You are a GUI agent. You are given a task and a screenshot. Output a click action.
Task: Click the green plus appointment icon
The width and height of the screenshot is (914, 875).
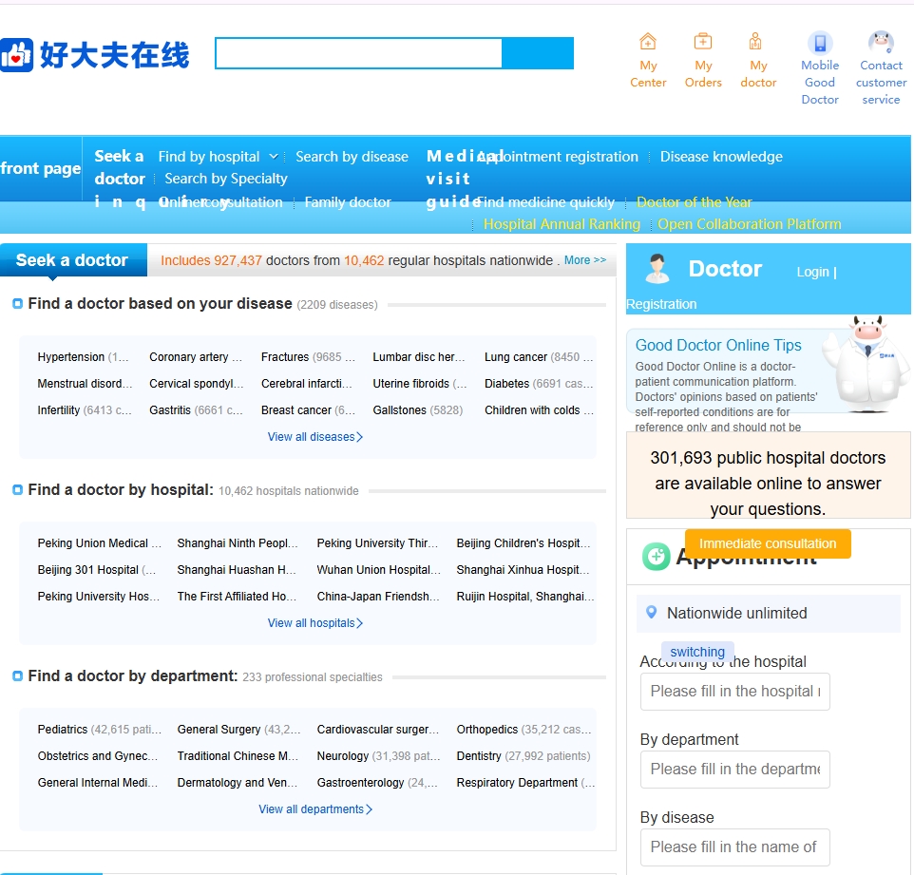pos(656,556)
